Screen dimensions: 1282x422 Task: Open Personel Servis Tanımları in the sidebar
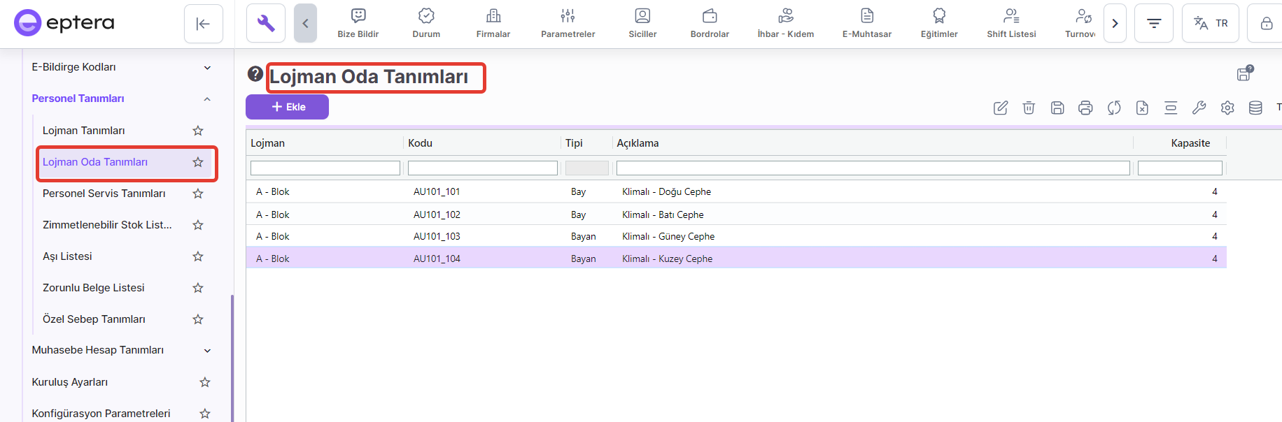(x=104, y=194)
